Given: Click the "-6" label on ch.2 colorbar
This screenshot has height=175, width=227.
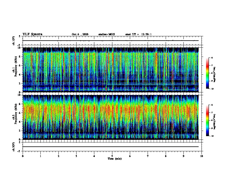Looking at the screenshot, I should (212, 105).
